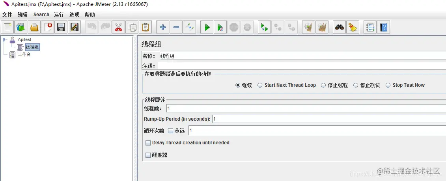Click the Expand All plus icon
Image resolution: width=446 pixels, height=181 pixels.
163,27
